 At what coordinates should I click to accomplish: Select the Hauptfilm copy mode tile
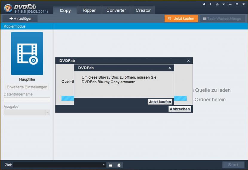[x=27, y=54]
